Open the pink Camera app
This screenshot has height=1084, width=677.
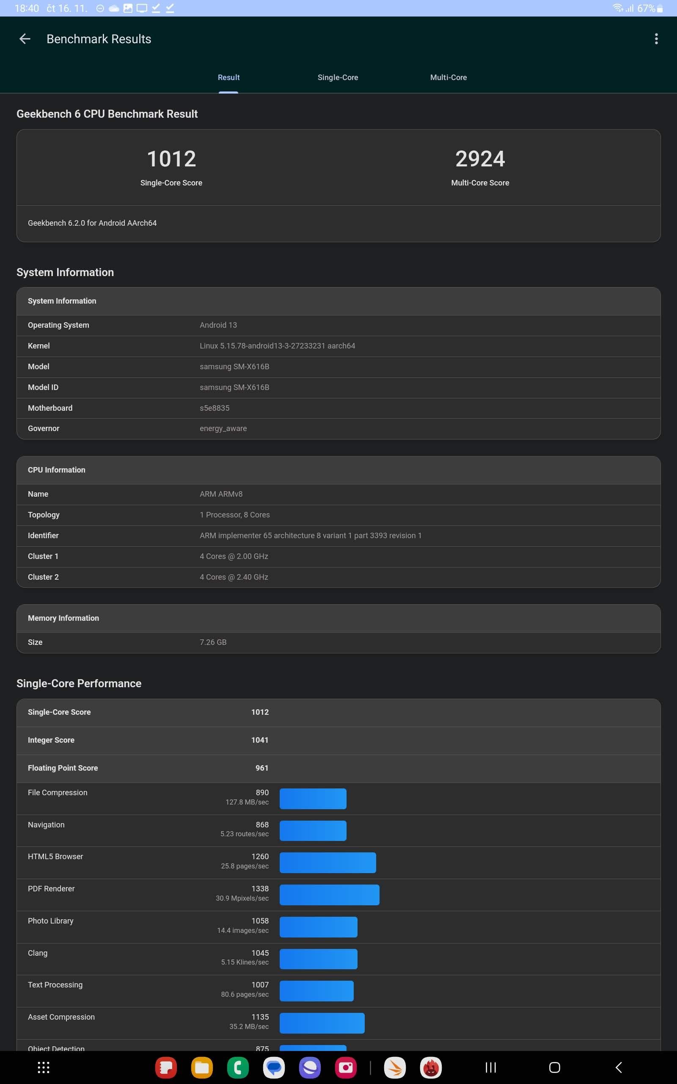[x=346, y=1067]
